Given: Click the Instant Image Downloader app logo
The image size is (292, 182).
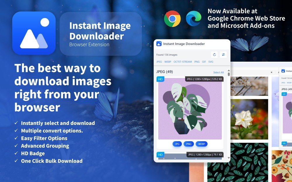Looking at the screenshot, I should [x=34, y=33].
